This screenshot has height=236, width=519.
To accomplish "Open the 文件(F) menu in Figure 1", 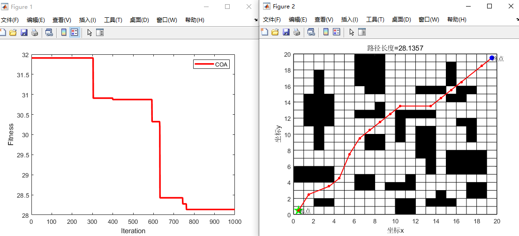I will (x=9, y=20).
